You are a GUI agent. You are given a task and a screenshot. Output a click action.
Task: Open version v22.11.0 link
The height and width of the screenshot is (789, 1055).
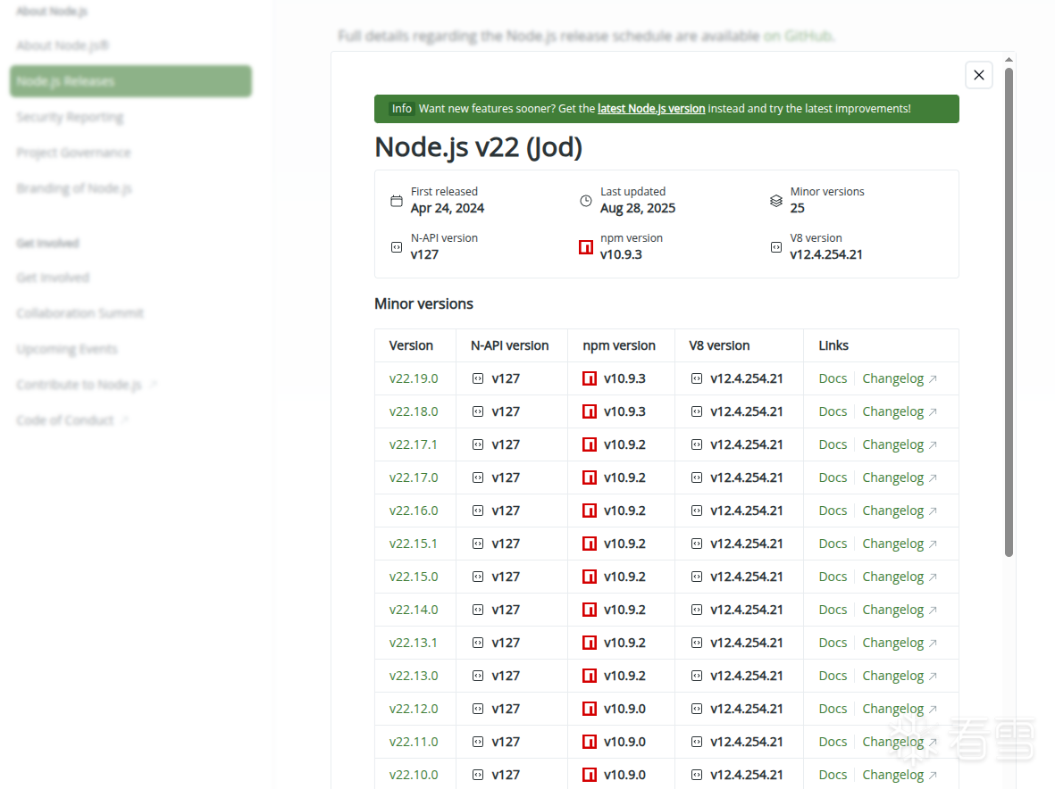(413, 742)
